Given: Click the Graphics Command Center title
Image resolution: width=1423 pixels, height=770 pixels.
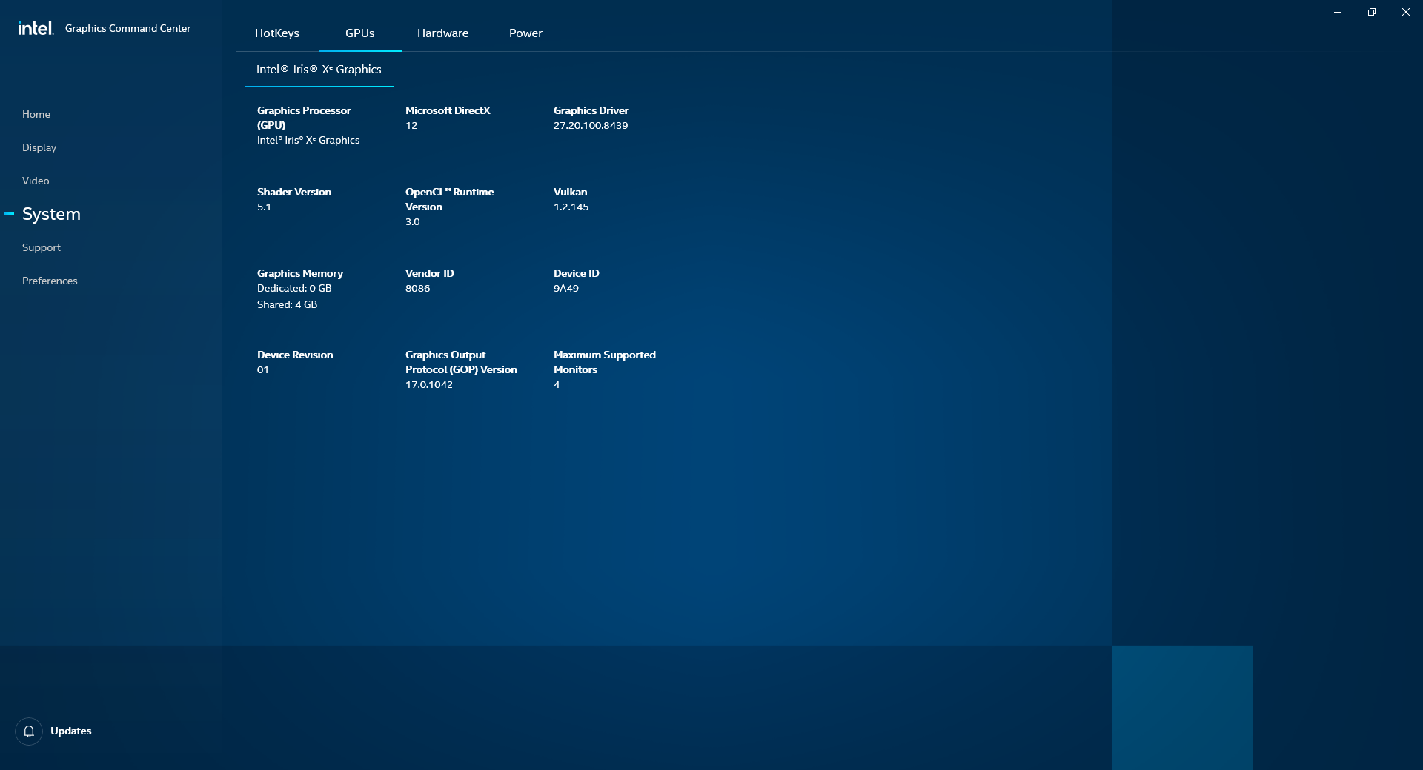Looking at the screenshot, I should point(128,28).
